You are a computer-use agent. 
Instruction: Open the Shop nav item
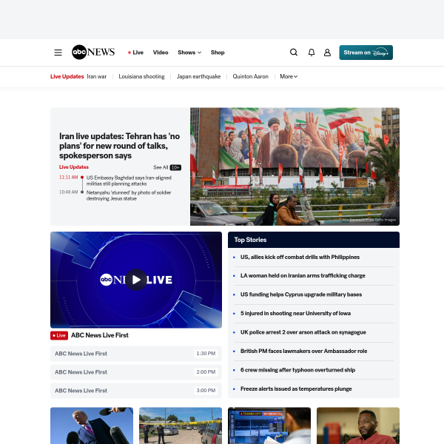[218, 53]
